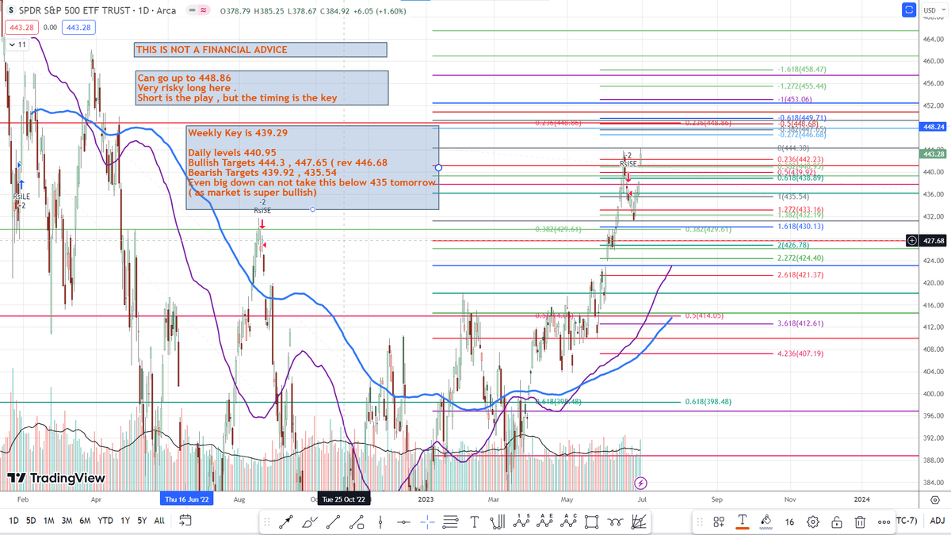The image size is (951, 535).
Task: Select the Horizontal Line tool
Action: [x=403, y=522]
